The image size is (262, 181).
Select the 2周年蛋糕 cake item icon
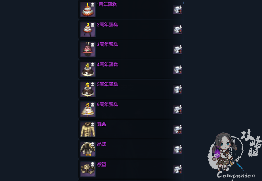coord(88,29)
